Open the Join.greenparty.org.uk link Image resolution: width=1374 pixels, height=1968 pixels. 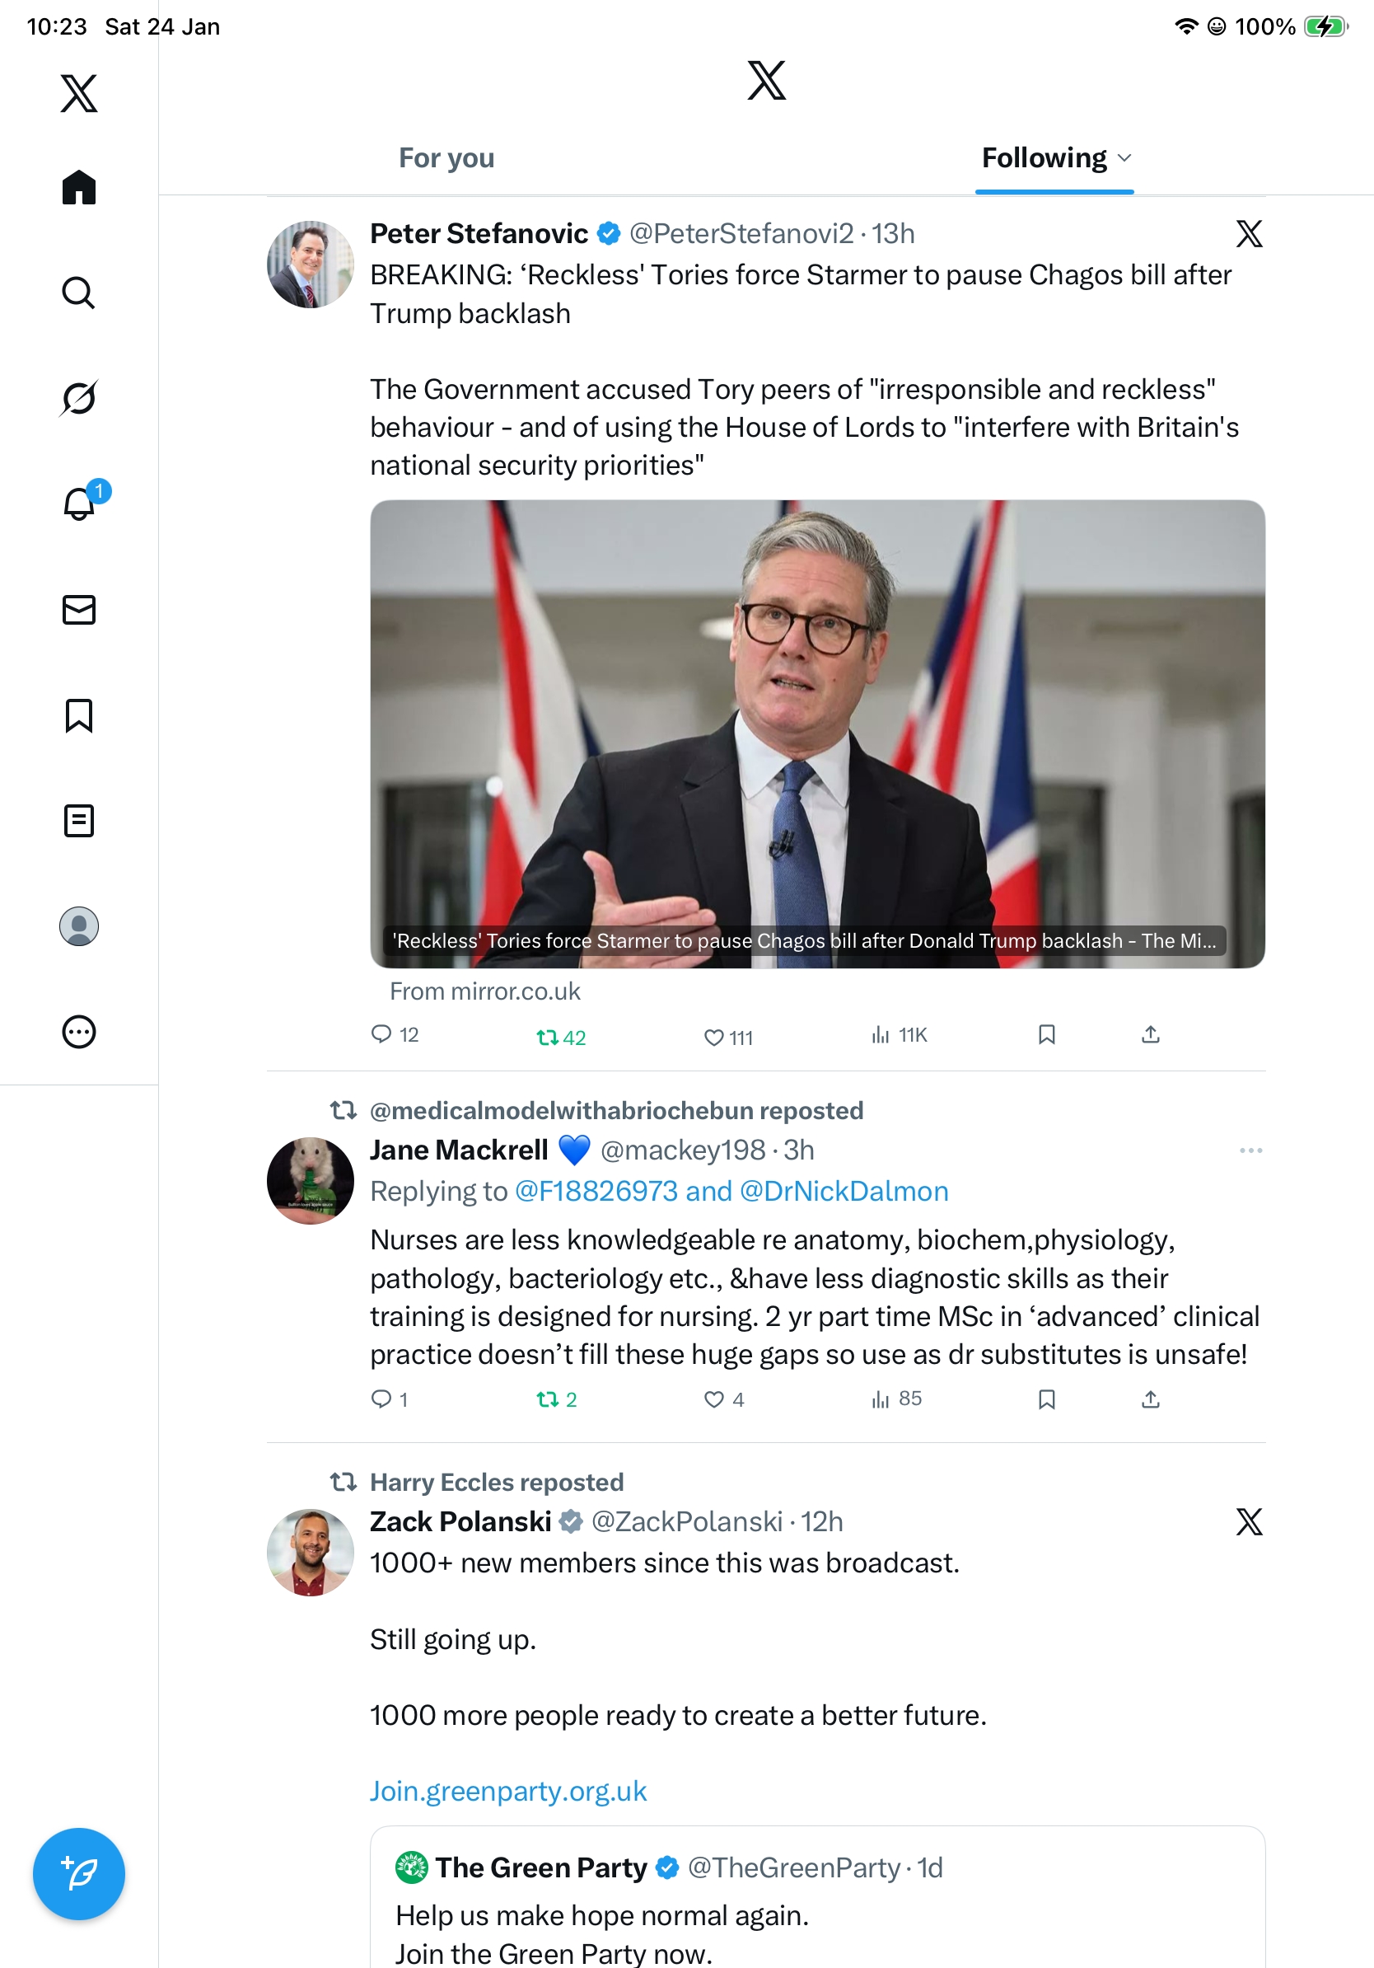[x=508, y=1791]
